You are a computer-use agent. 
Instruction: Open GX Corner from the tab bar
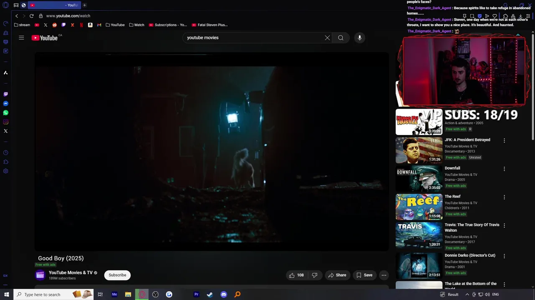(16, 5)
